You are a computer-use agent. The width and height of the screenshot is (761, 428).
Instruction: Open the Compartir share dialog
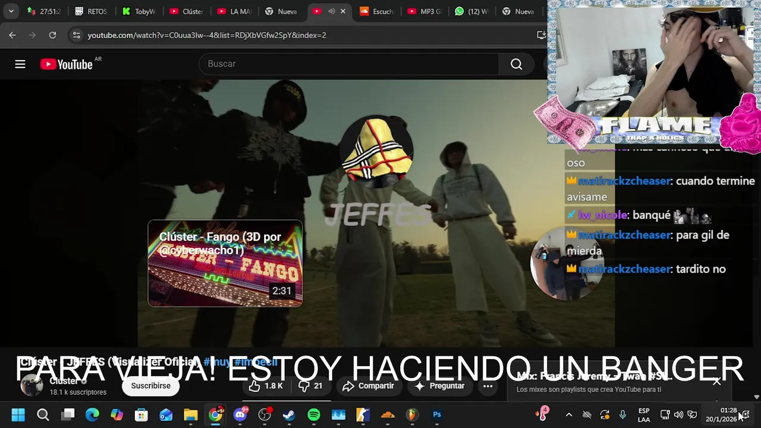369,386
